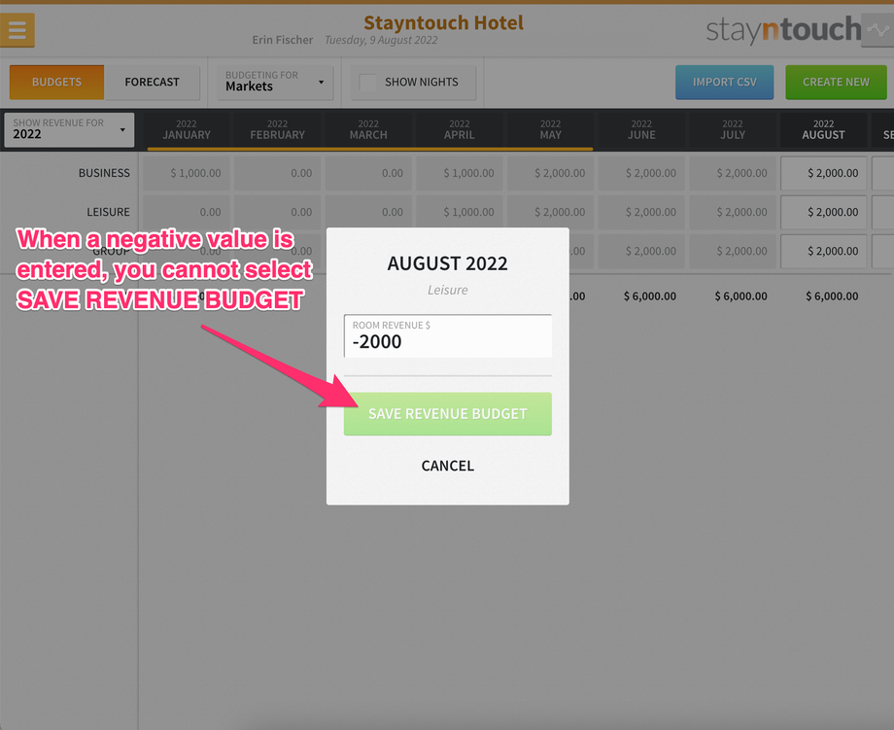Select the 2022 JULY column header
Screen dimensions: 894x730
[733, 129]
